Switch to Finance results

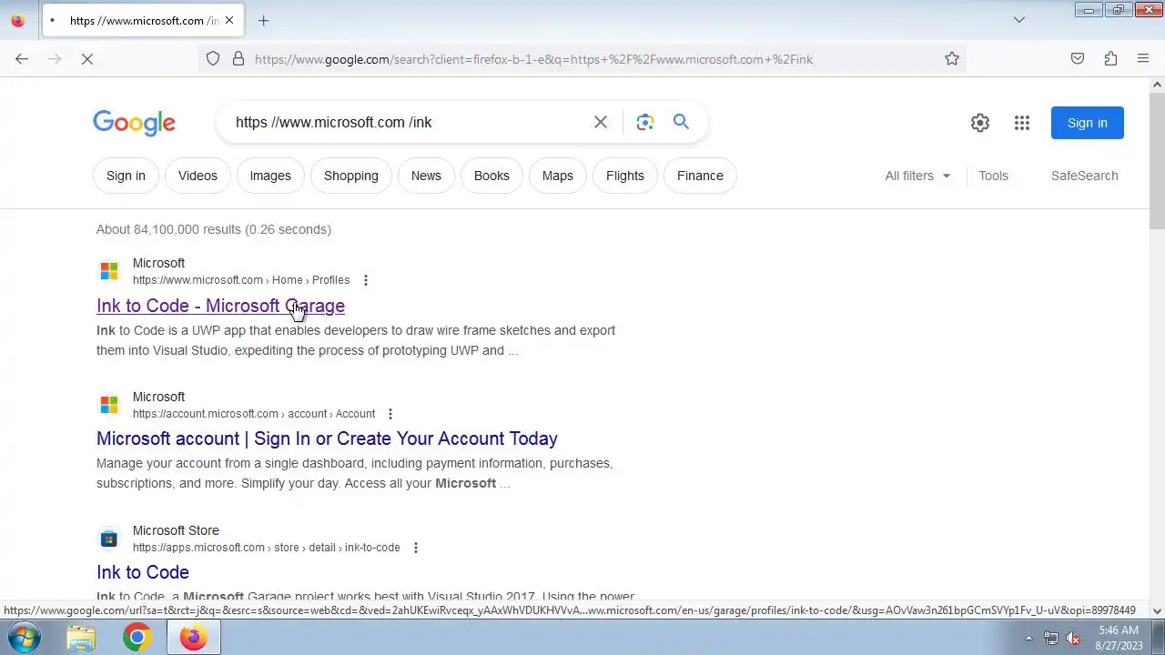pyautogui.click(x=700, y=176)
